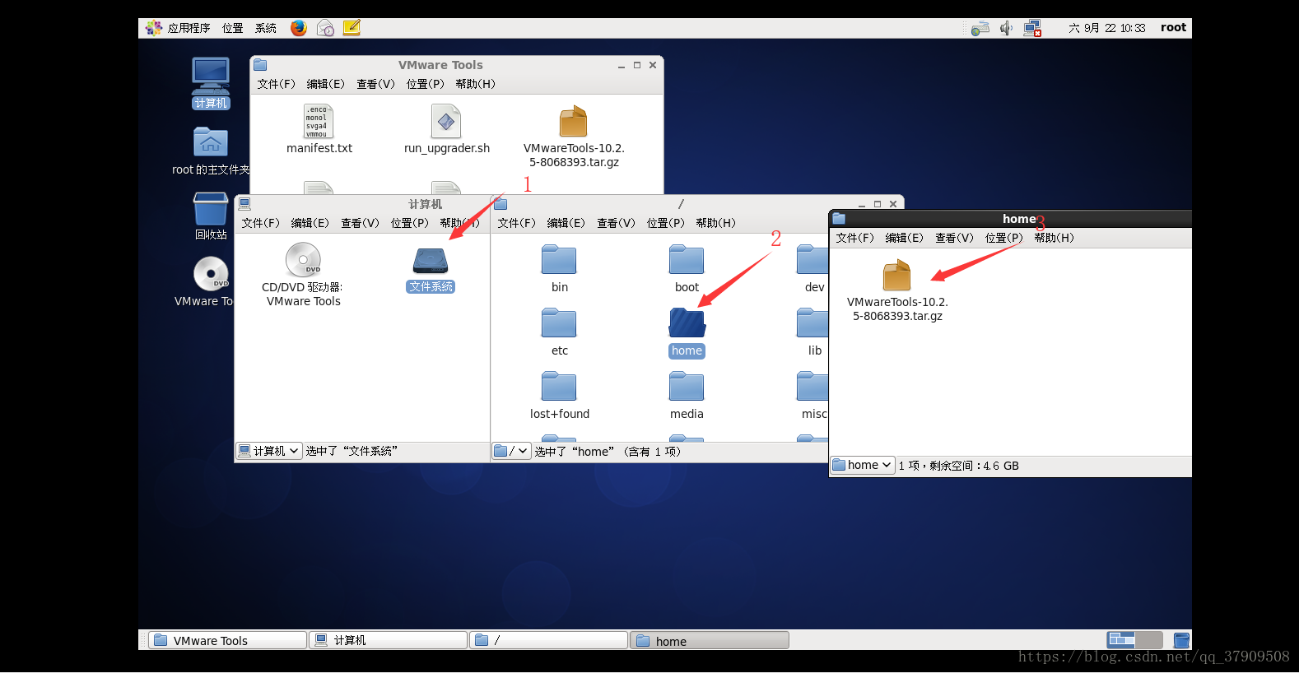
Task: Select CD/DVD 驱动器 VMware Tools icon
Action: [x=303, y=276]
